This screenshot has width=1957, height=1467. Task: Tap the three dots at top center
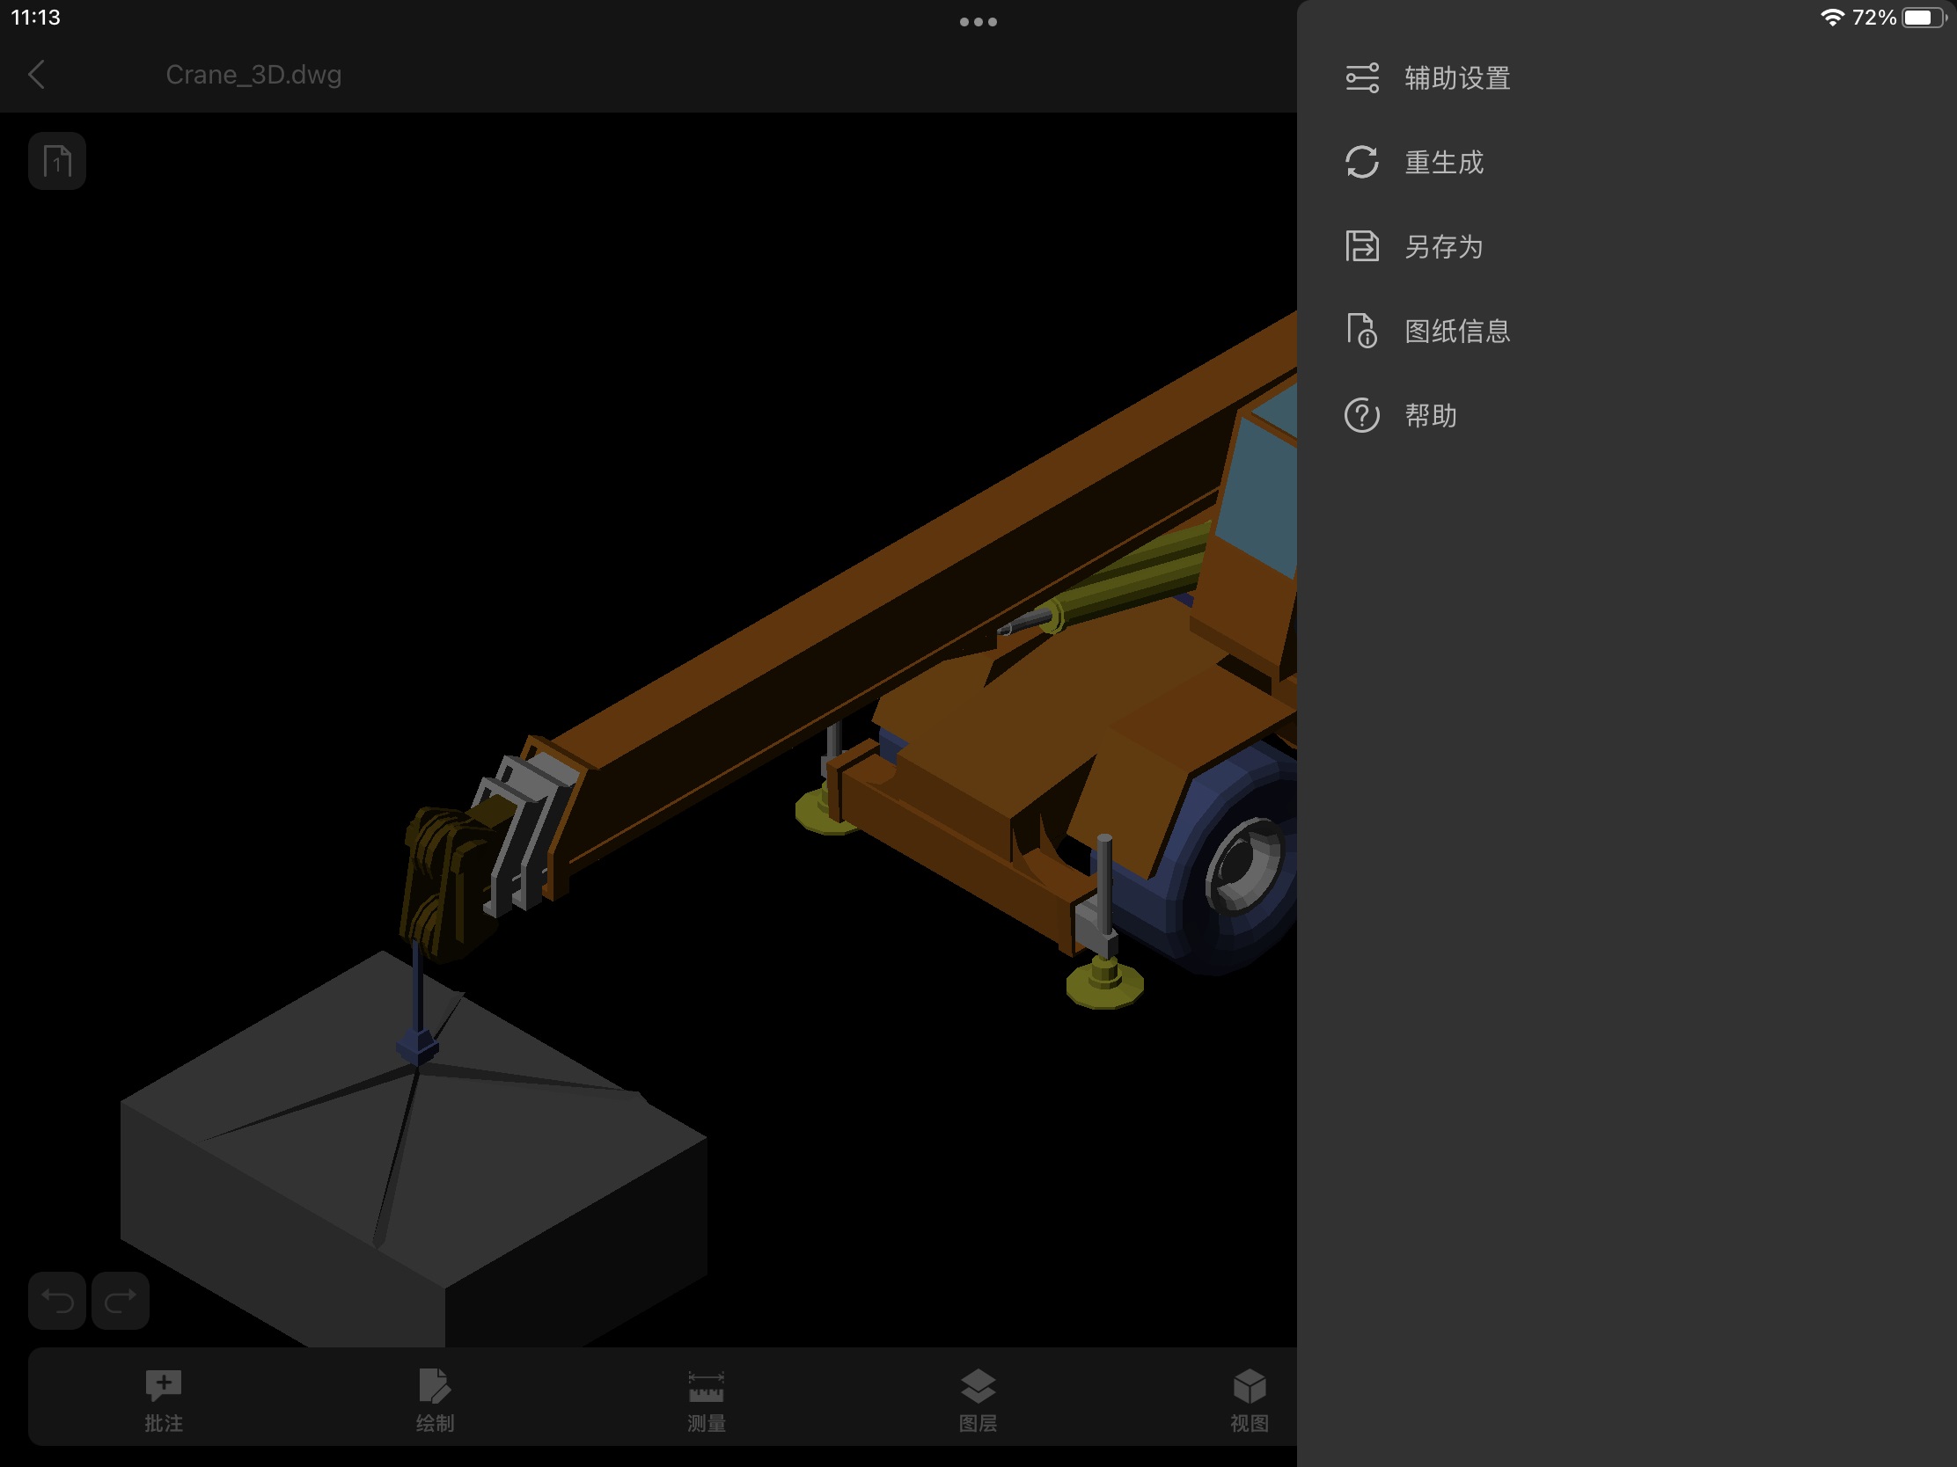[978, 22]
